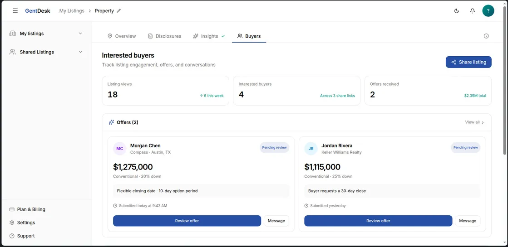This screenshot has height=247, width=508.
Task: Click Jordan Rivera's Pending review badge
Action: pyautogui.click(x=466, y=147)
